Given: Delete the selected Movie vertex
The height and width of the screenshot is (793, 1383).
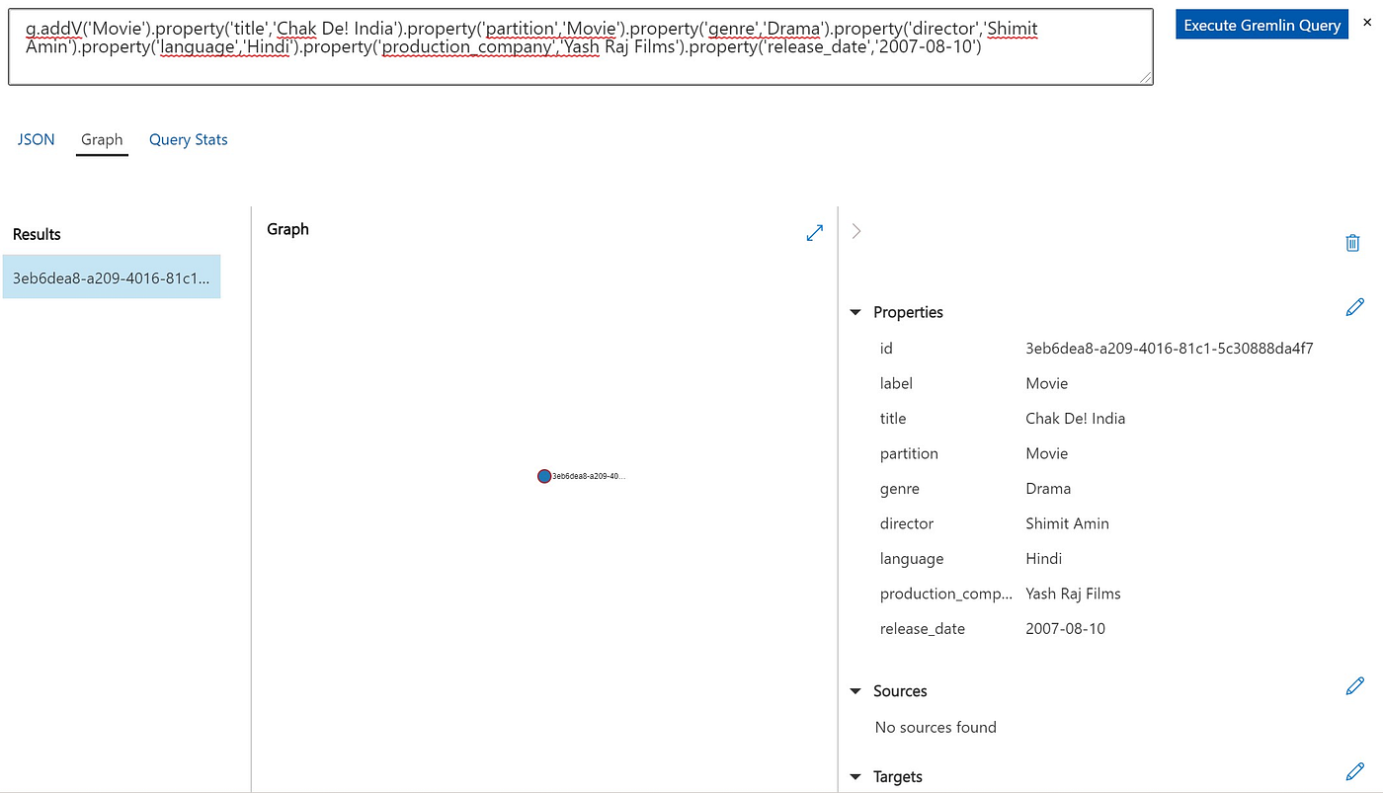Looking at the screenshot, I should coord(1352,242).
